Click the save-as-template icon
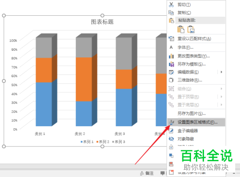The width and height of the screenshot is (240, 177). (x=171, y=64)
